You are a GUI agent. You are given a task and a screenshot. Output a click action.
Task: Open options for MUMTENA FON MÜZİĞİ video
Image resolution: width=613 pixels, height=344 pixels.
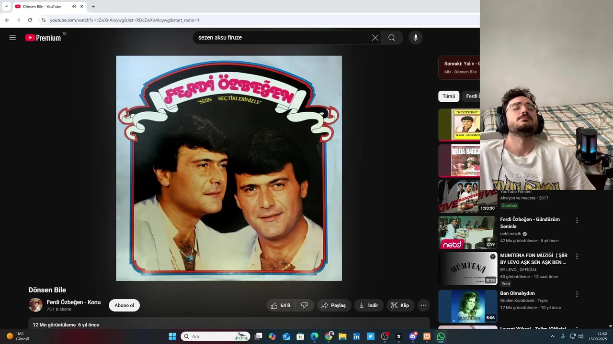[577, 256]
